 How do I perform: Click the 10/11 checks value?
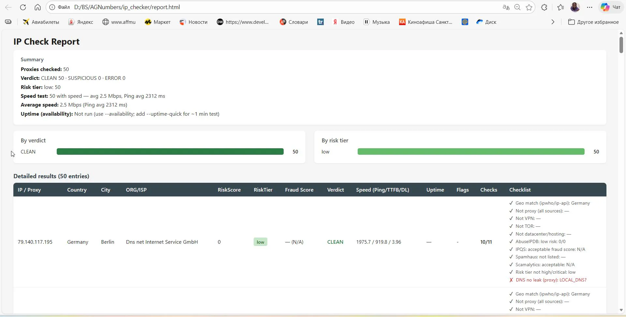[x=486, y=242]
